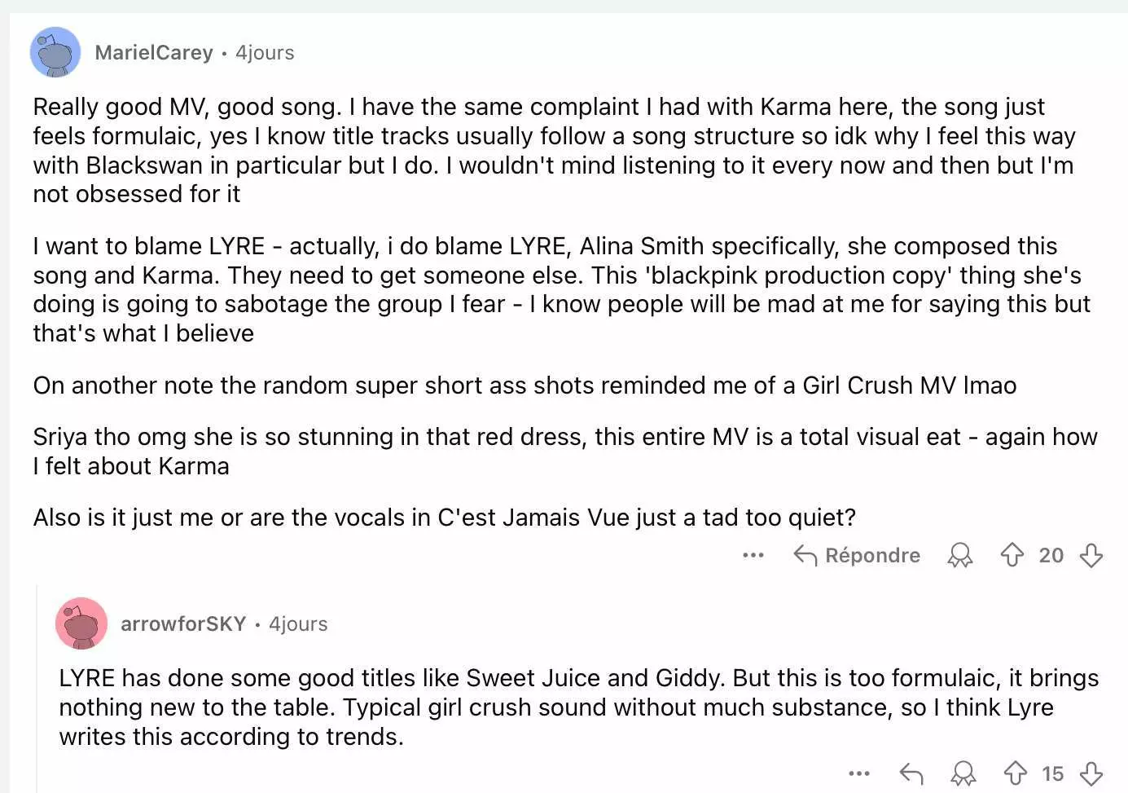Screen dimensions: 1128x793
Task: Open the three-dot menu on arrowforSKY's reply
Action: [859, 773]
